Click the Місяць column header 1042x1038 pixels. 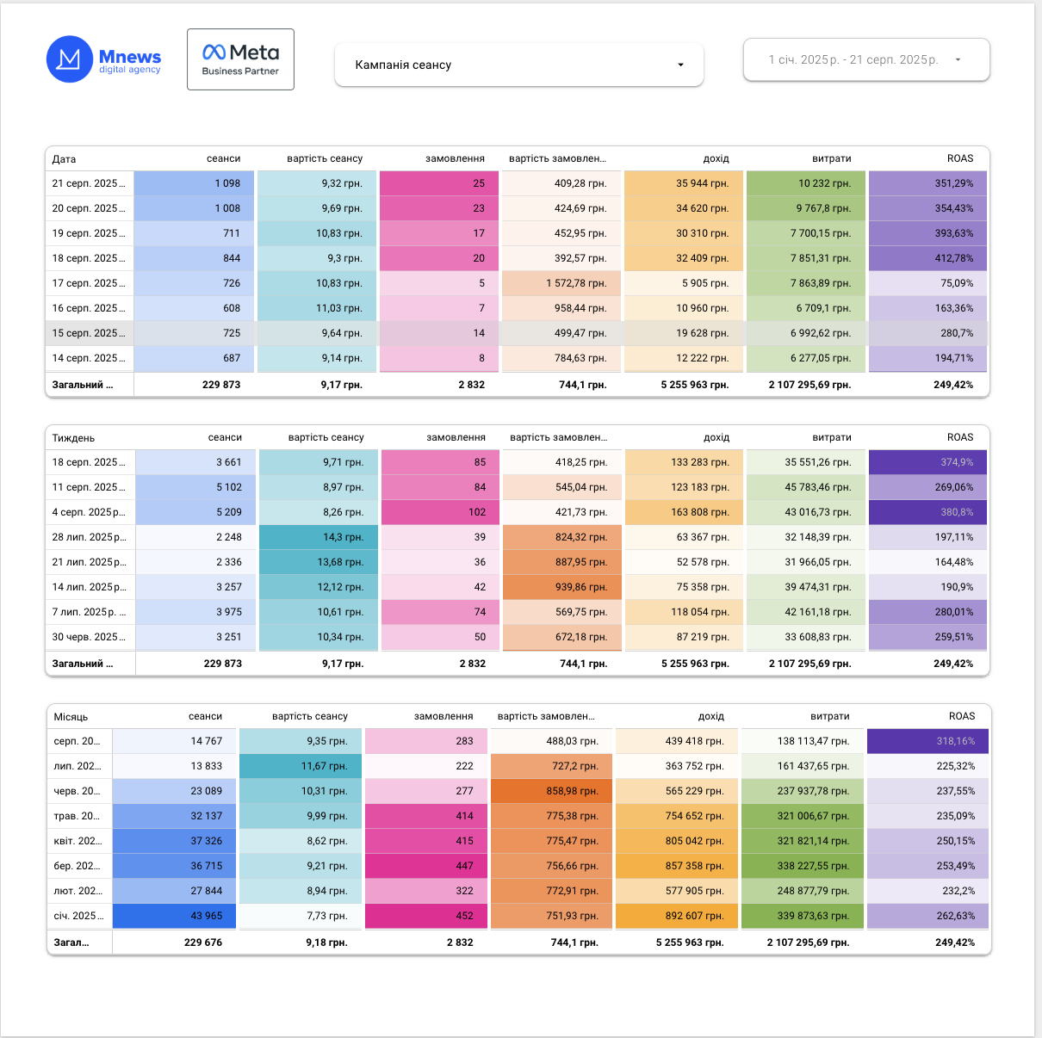71,716
